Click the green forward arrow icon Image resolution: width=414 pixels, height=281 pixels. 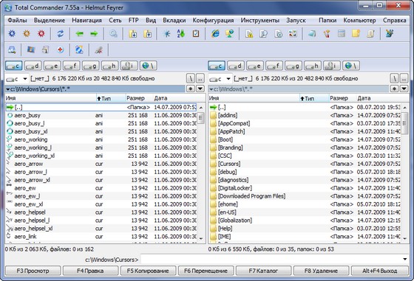pos(94,34)
